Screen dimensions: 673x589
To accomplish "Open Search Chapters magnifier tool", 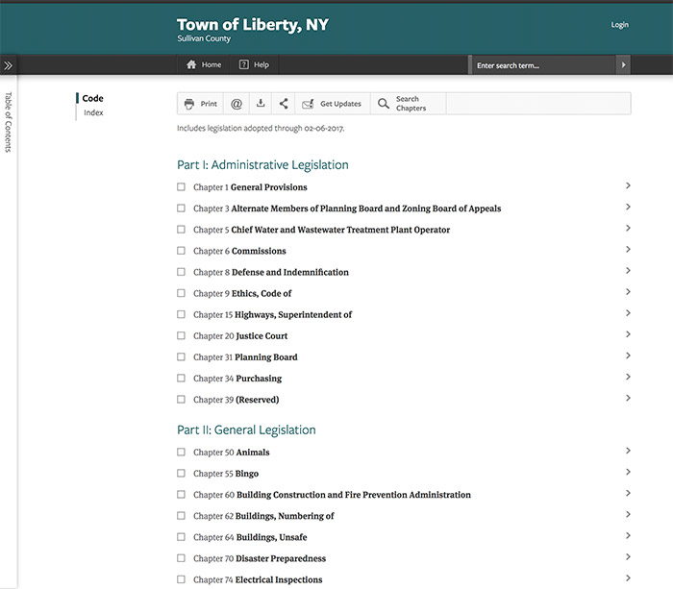I will 384,104.
